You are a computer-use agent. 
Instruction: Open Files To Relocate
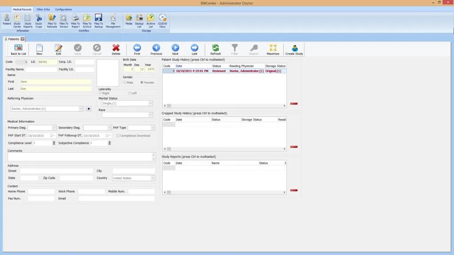(52, 21)
